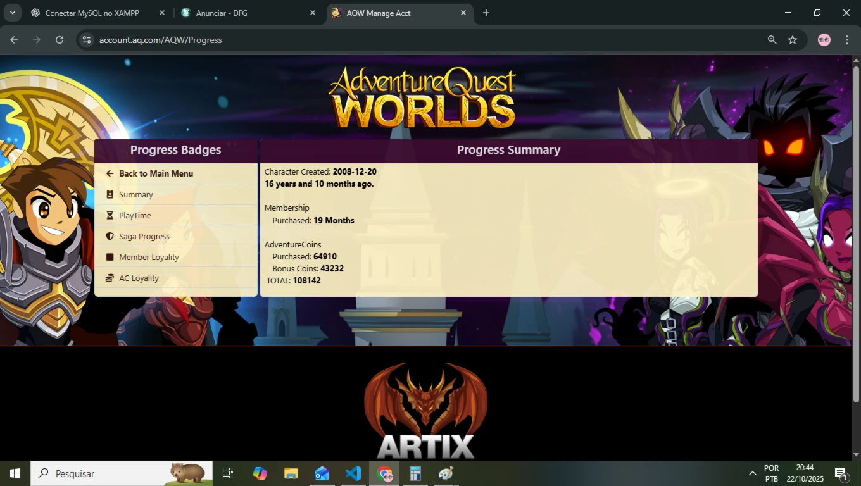Expand the tab search dropdown arrow
This screenshot has width=861, height=486.
coord(12,13)
